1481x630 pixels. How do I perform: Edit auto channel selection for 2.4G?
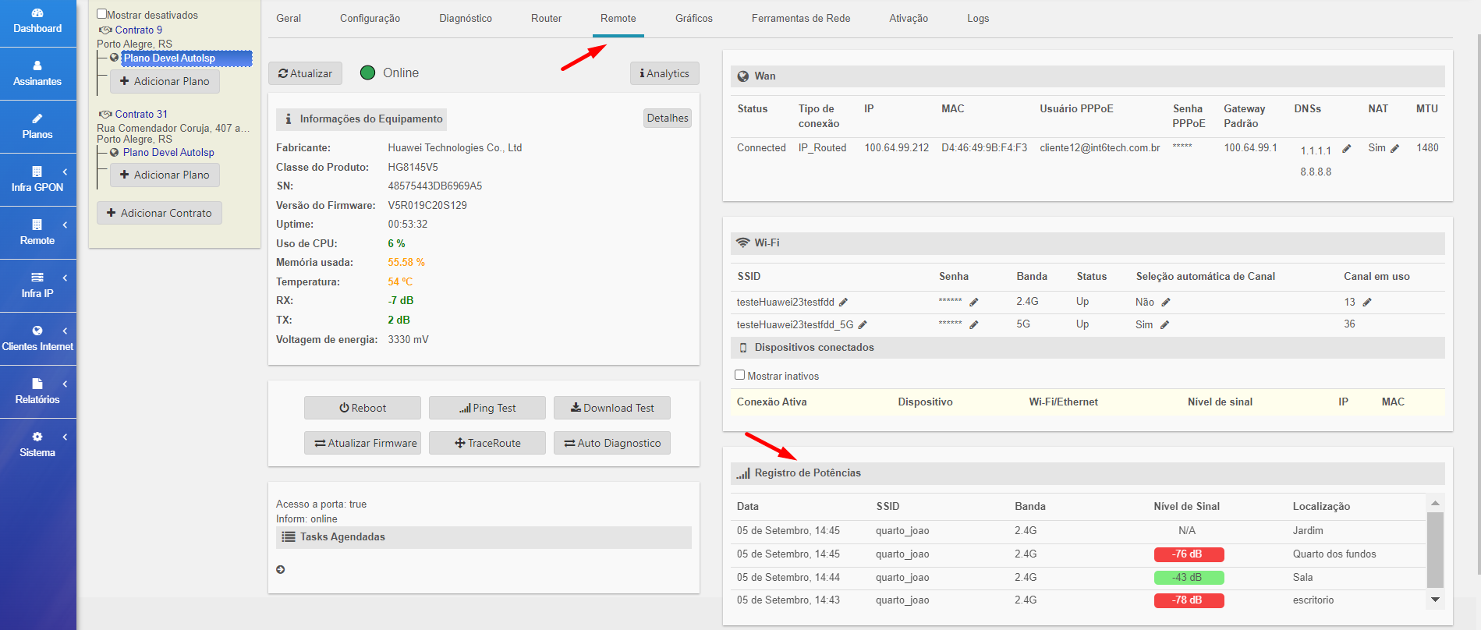(x=1166, y=303)
